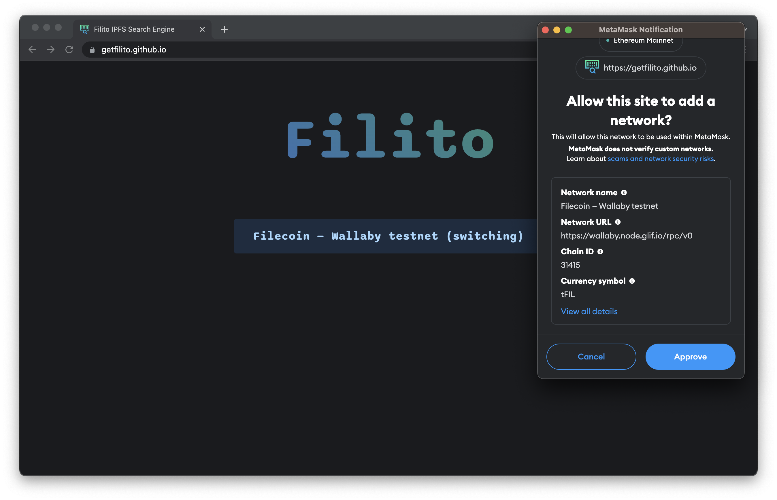Open scams and network security risks link
The image size is (777, 500).
pos(660,158)
